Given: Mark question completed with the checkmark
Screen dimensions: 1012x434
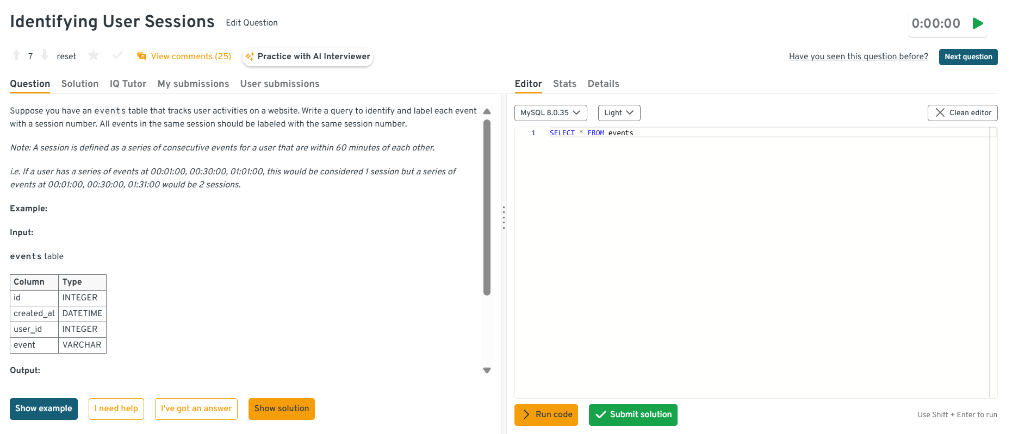Looking at the screenshot, I should click(x=117, y=55).
